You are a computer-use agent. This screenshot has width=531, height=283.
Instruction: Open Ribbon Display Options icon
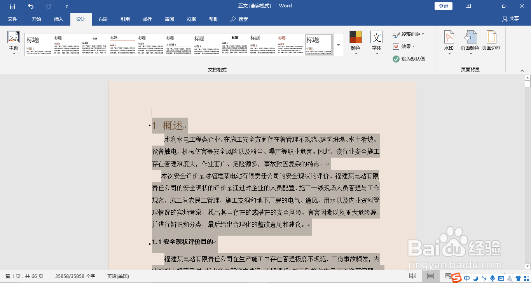pos(468,6)
